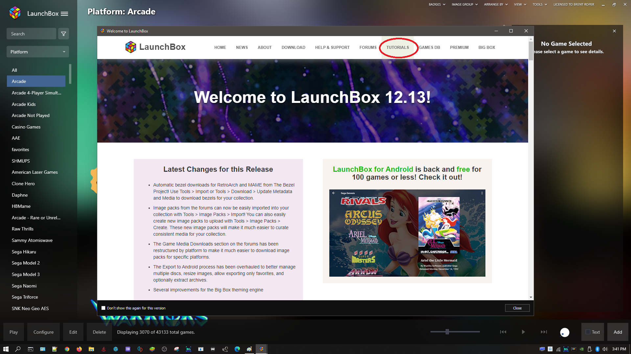The image size is (631, 354).
Task: Skip to previous music track
Action: [503, 332]
